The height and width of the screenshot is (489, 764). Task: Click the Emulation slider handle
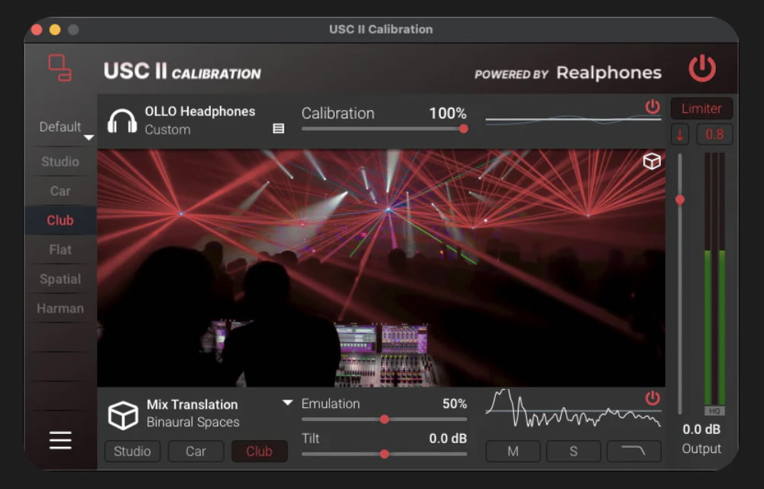coord(384,419)
